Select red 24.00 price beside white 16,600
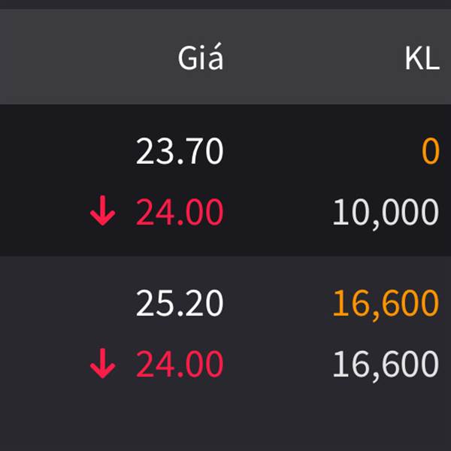451x451 pixels. click(180, 365)
